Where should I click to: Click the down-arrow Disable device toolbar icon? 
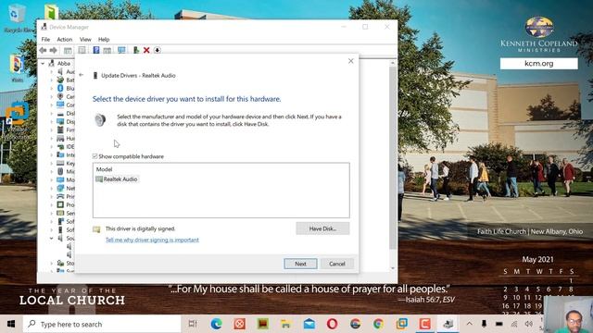(x=158, y=50)
